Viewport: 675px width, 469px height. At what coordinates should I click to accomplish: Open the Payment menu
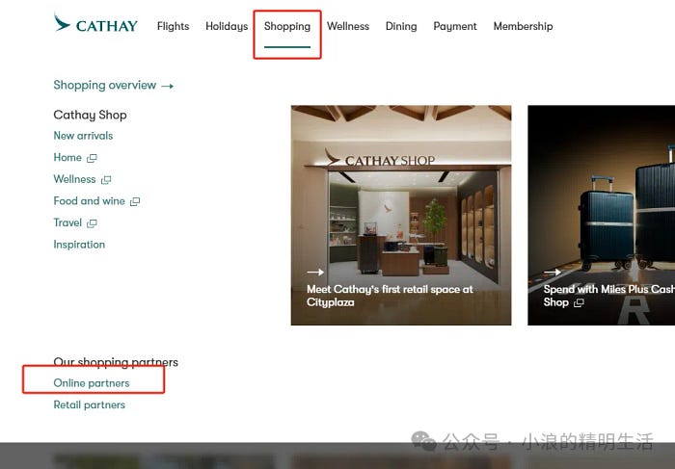coord(455,26)
